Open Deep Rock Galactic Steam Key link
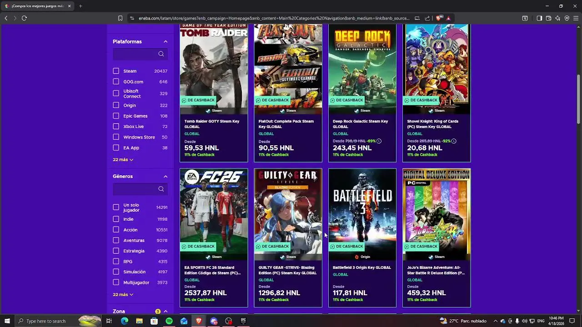 point(361,124)
